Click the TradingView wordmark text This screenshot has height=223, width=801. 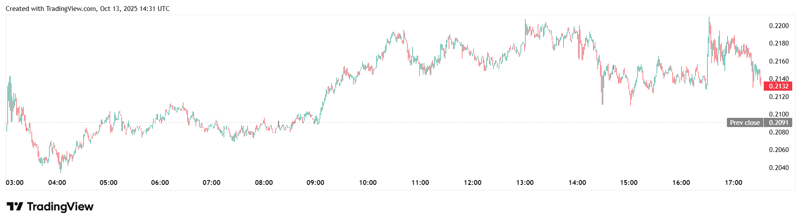tap(60, 206)
